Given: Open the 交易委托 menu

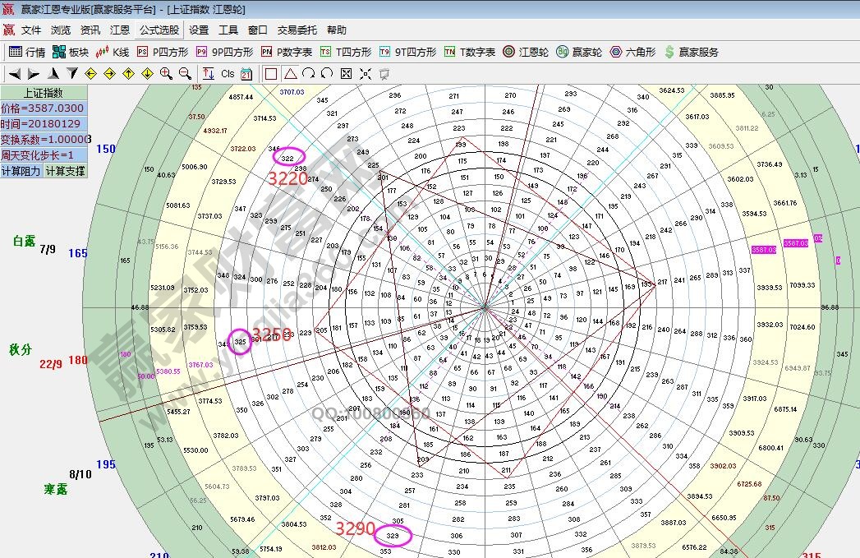Looking at the screenshot, I should 297,30.
